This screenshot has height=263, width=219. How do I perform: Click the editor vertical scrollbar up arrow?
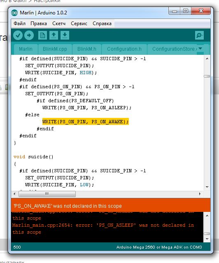coord(207,59)
